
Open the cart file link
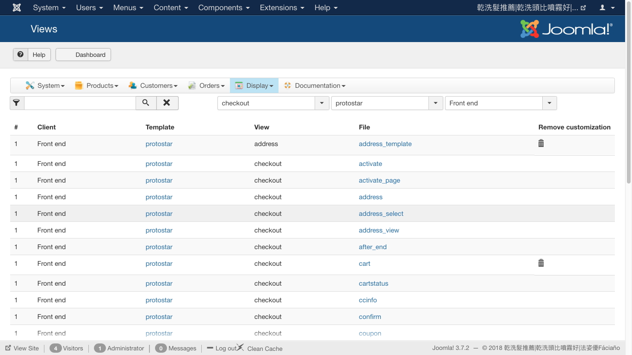pos(365,263)
